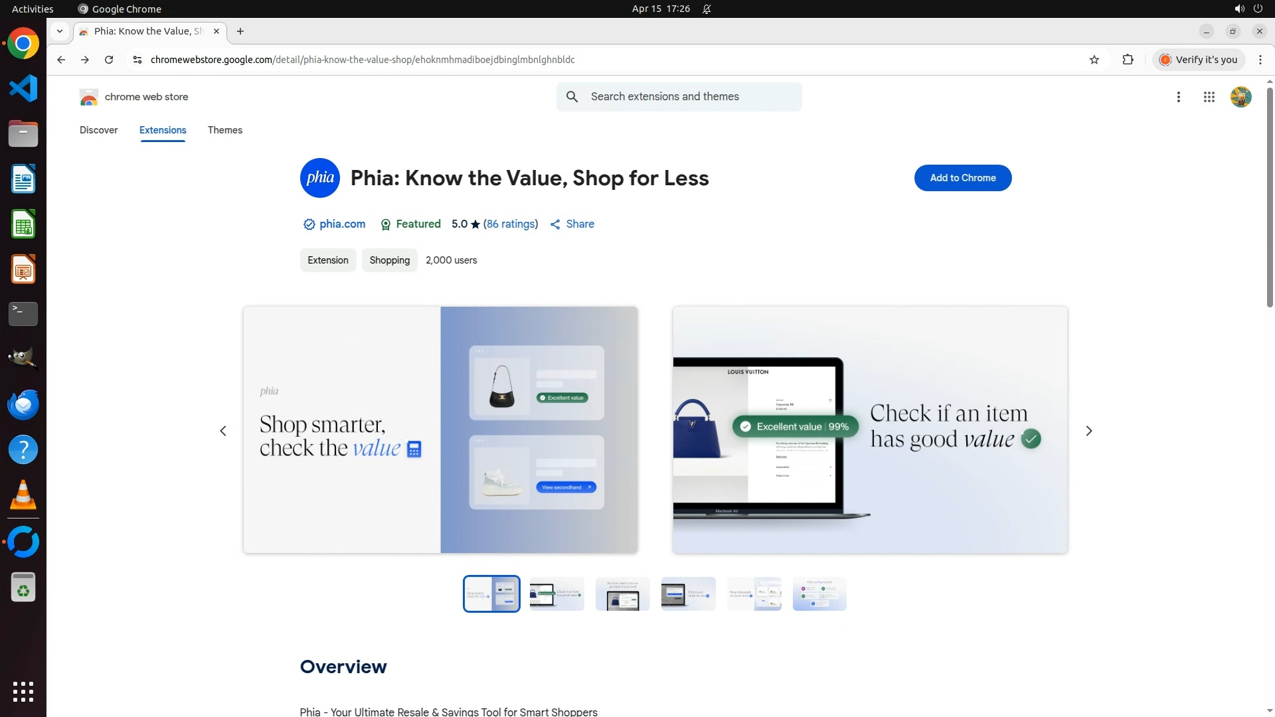
Task: Switch to the Themes tab
Action: point(224,130)
